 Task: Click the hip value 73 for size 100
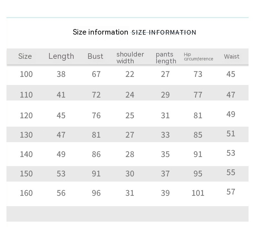coord(198,74)
